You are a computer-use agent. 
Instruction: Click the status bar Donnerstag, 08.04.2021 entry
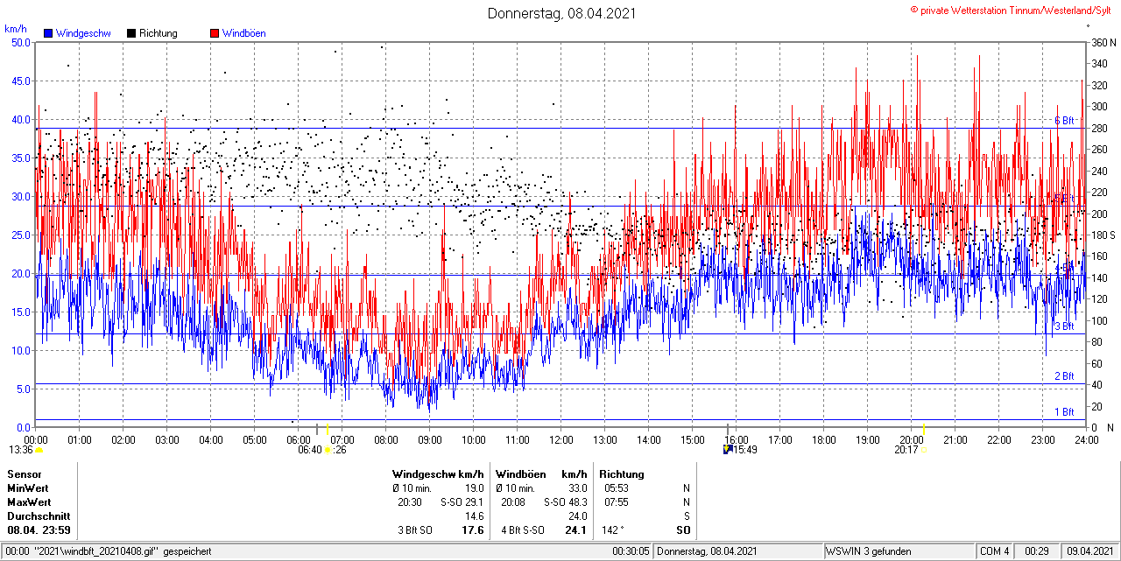pyautogui.click(x=708, y=551)
